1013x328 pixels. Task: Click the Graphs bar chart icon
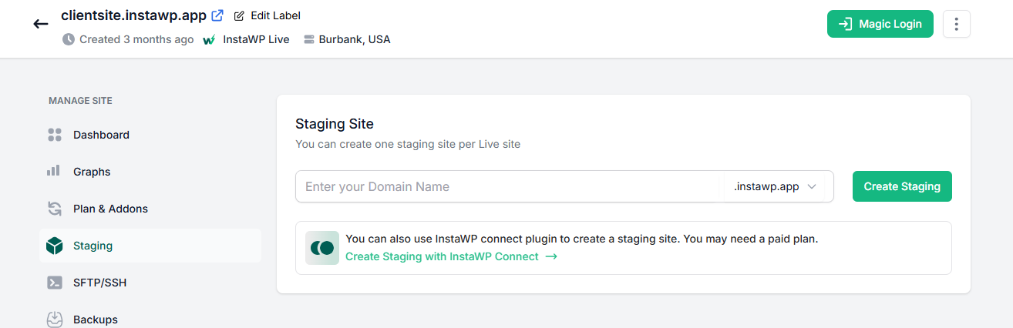(x=54, y=171)
